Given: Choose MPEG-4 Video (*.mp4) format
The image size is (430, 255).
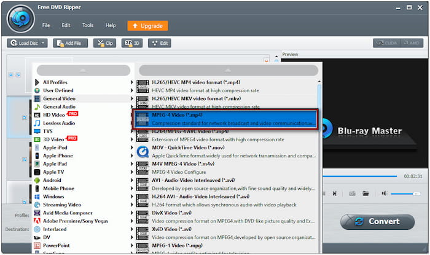Looking at the screenshot, I should [225, 119].
